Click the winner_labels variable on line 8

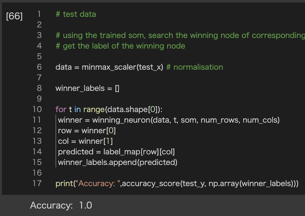coord(80,88)
